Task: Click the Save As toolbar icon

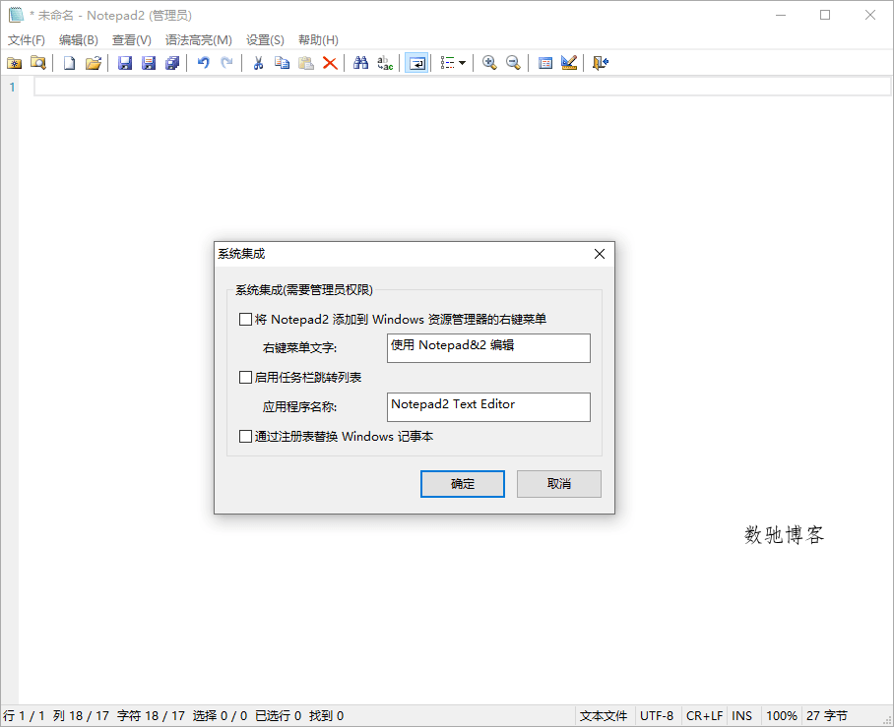Action: 149,63
